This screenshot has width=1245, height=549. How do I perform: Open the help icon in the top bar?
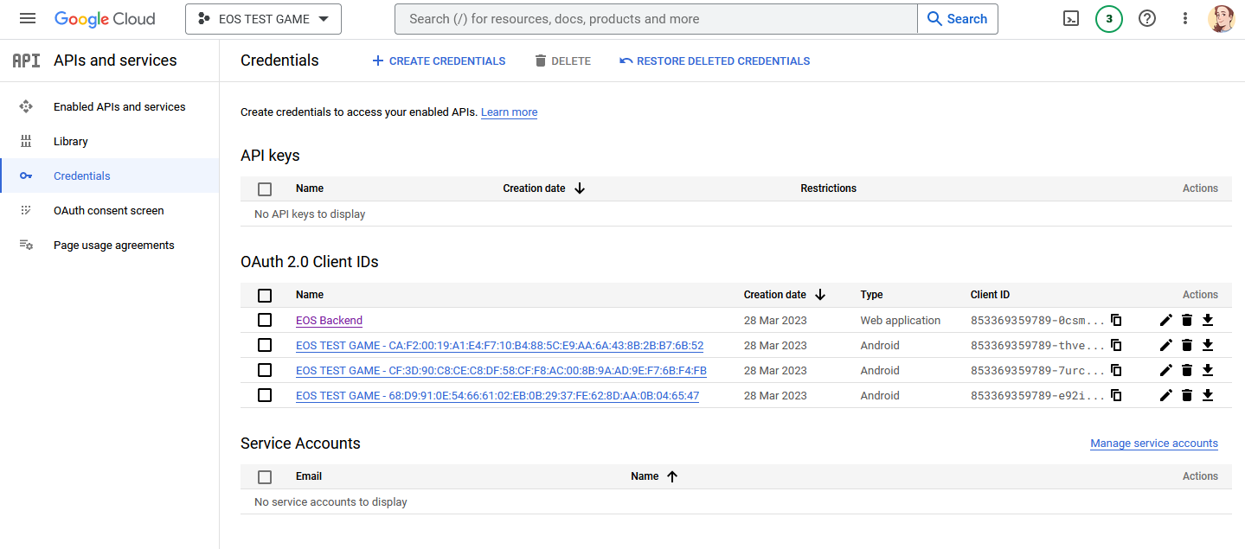click(x=1146, y=18)
